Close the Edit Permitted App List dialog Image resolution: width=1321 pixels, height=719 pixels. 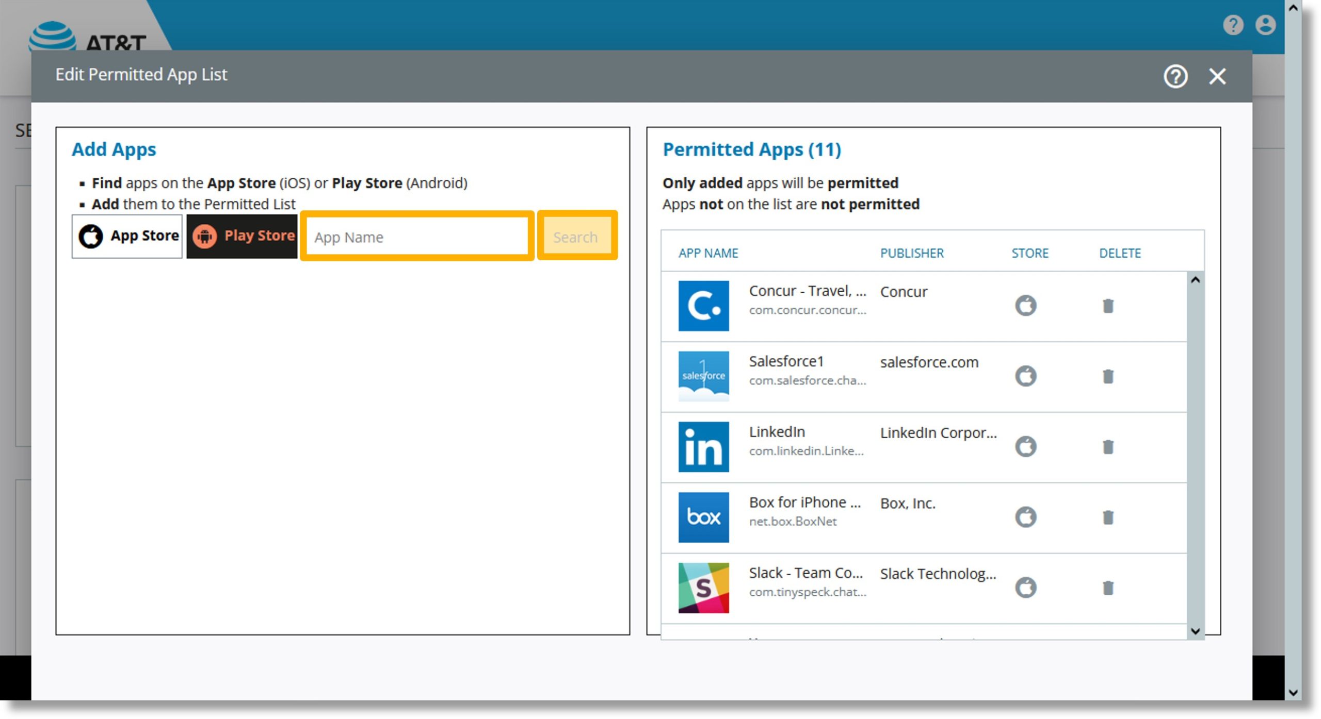(1217, 76)
